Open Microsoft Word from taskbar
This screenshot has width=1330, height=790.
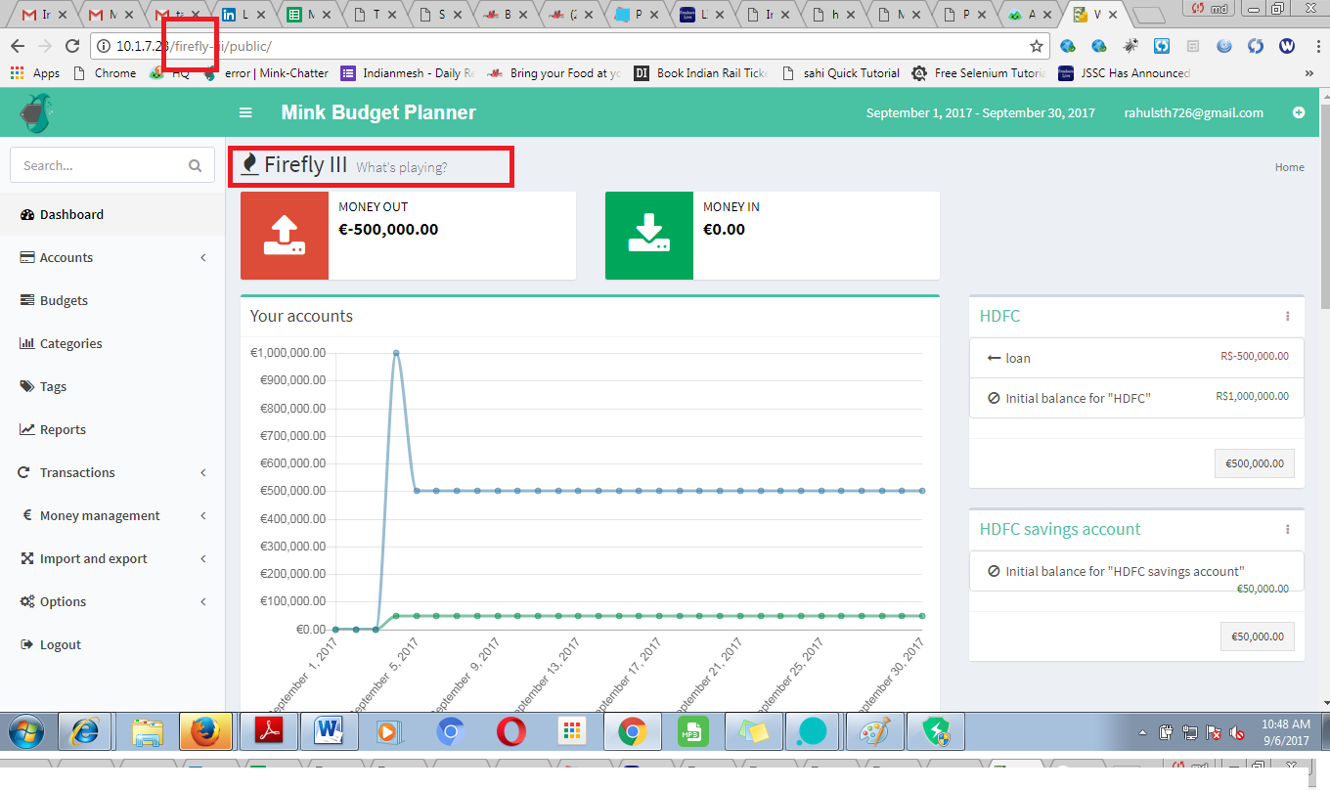tap(329, 731)
